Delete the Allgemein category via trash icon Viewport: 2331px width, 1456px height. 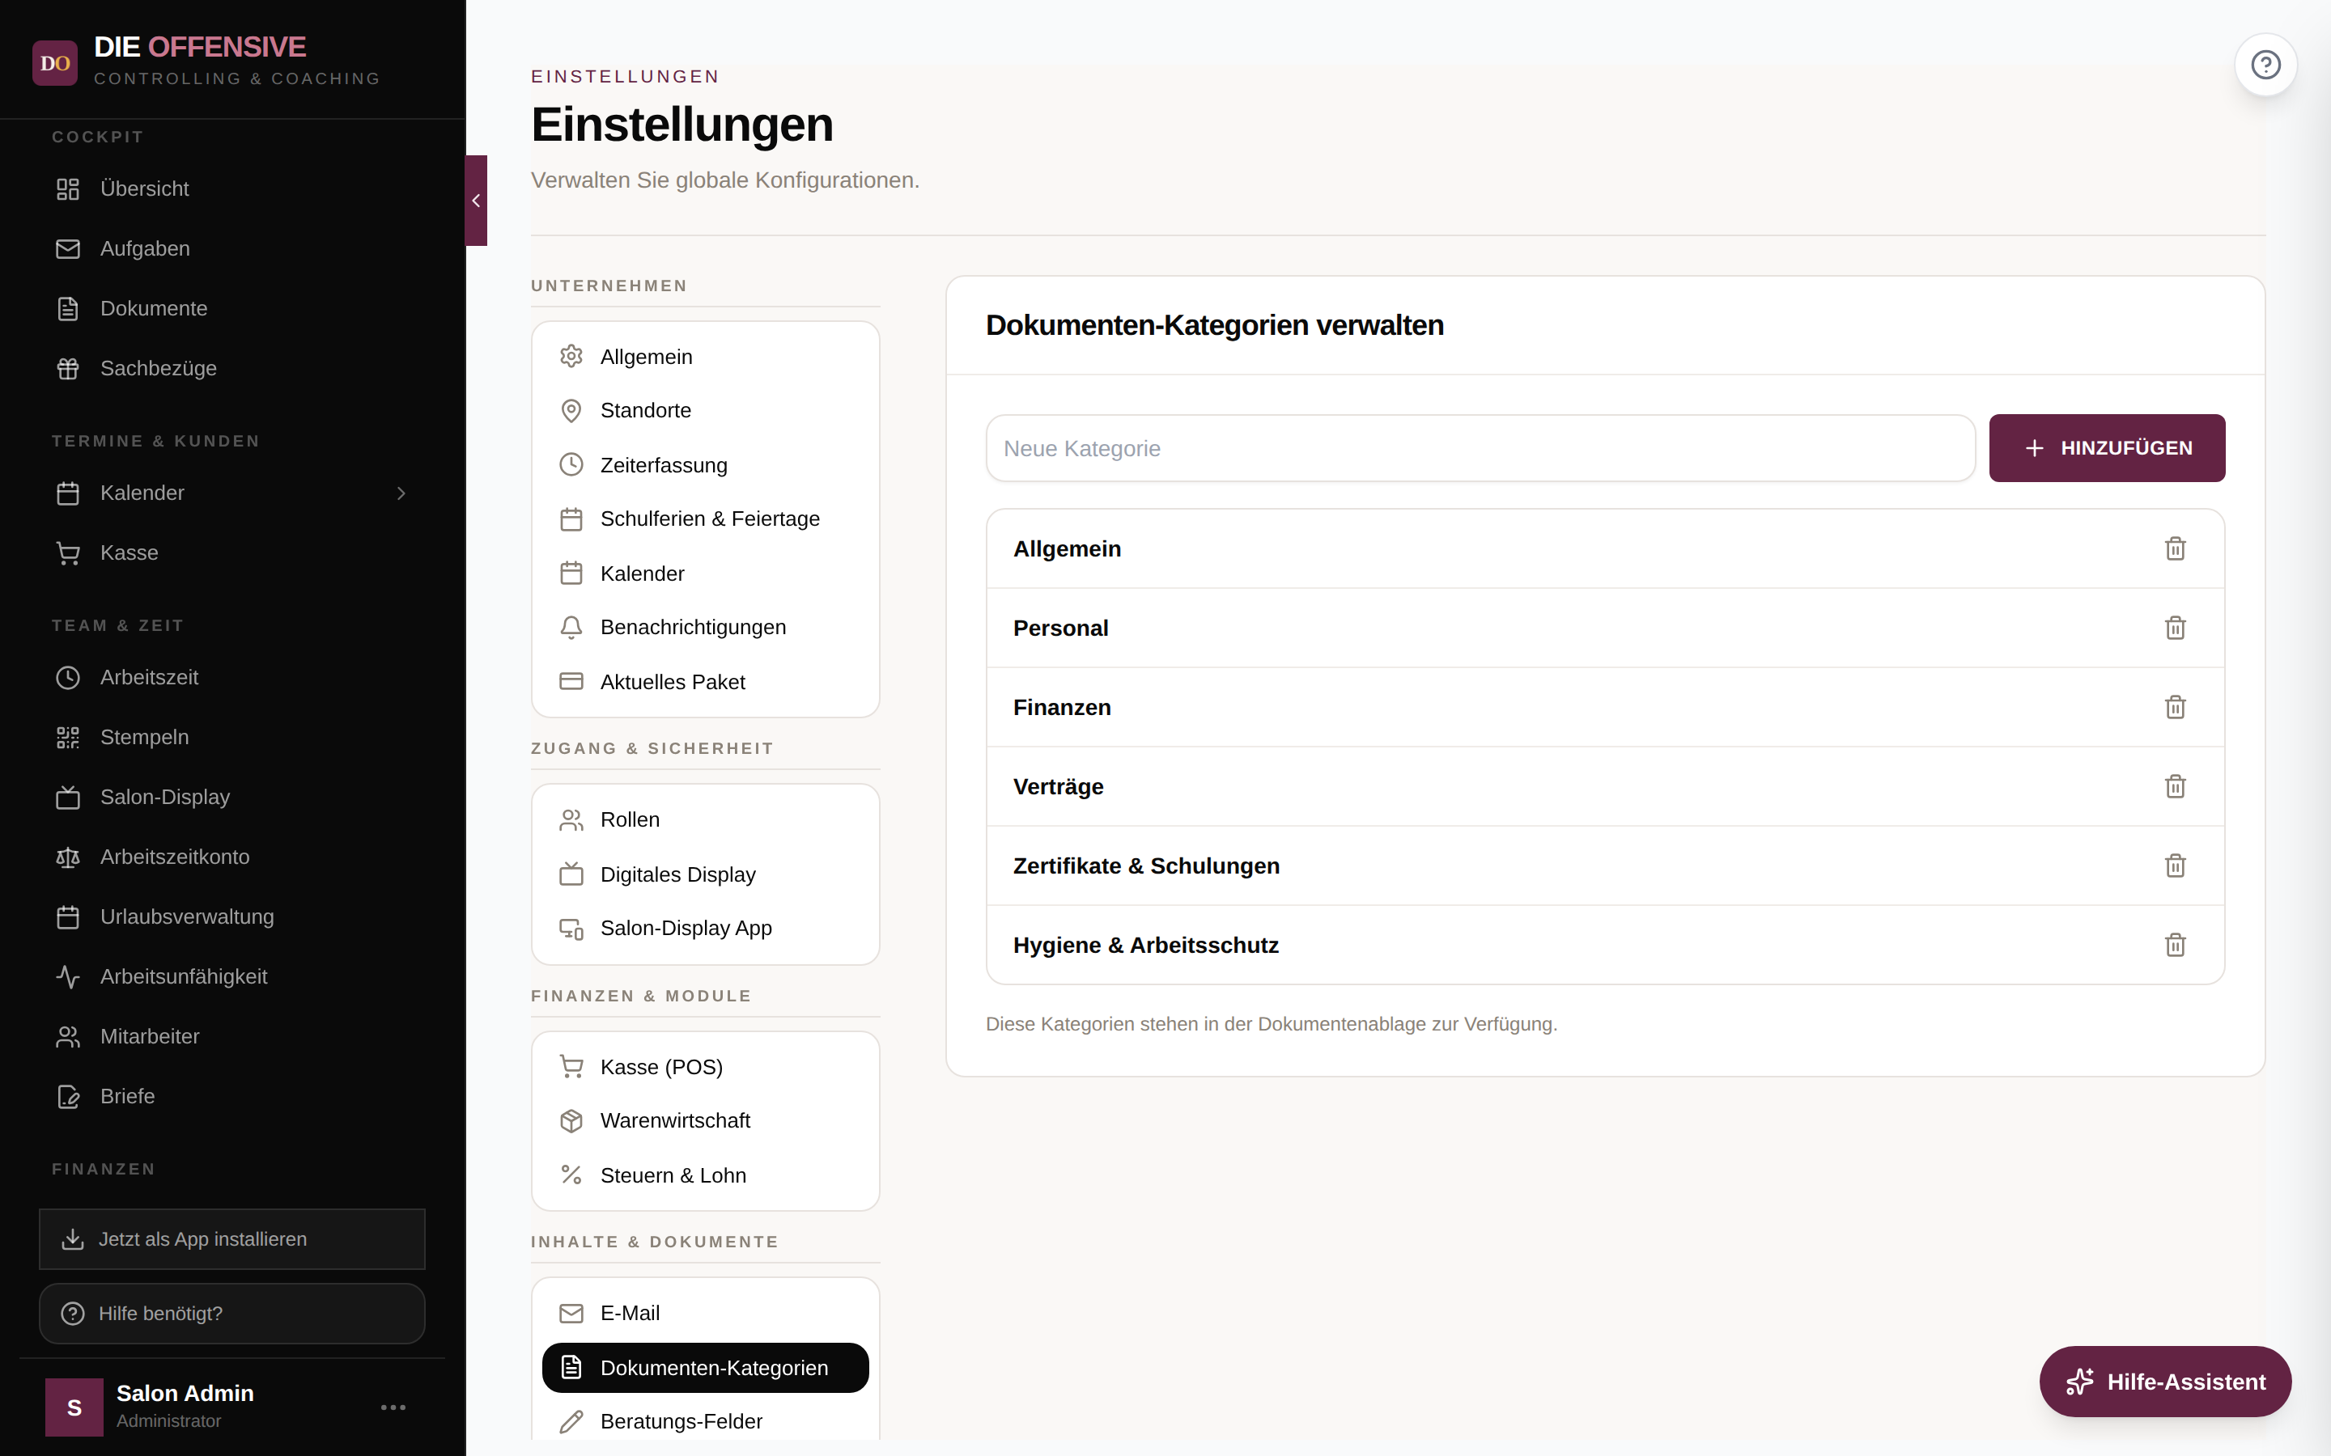point(2175,549)
